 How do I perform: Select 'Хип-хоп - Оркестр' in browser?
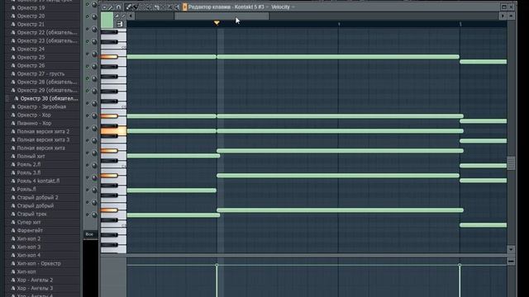(39, 263)
